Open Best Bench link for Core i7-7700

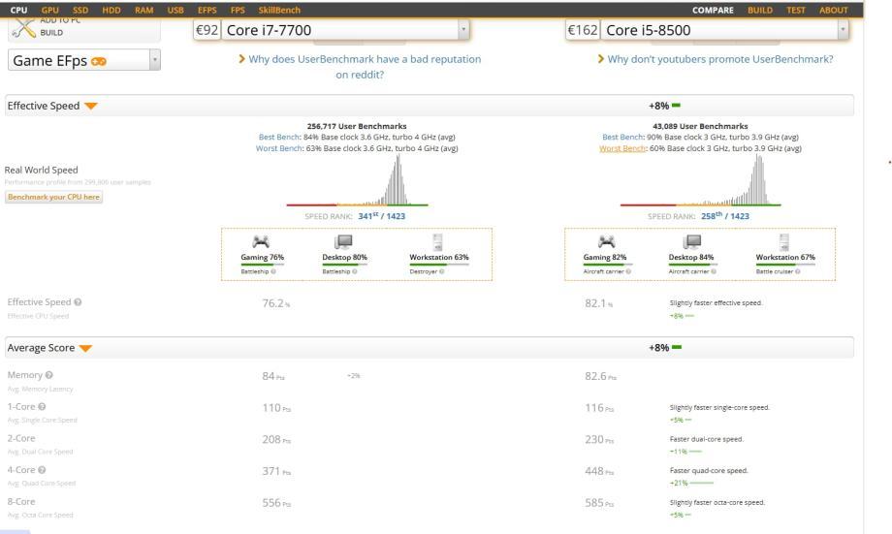(x=279, y=137)
